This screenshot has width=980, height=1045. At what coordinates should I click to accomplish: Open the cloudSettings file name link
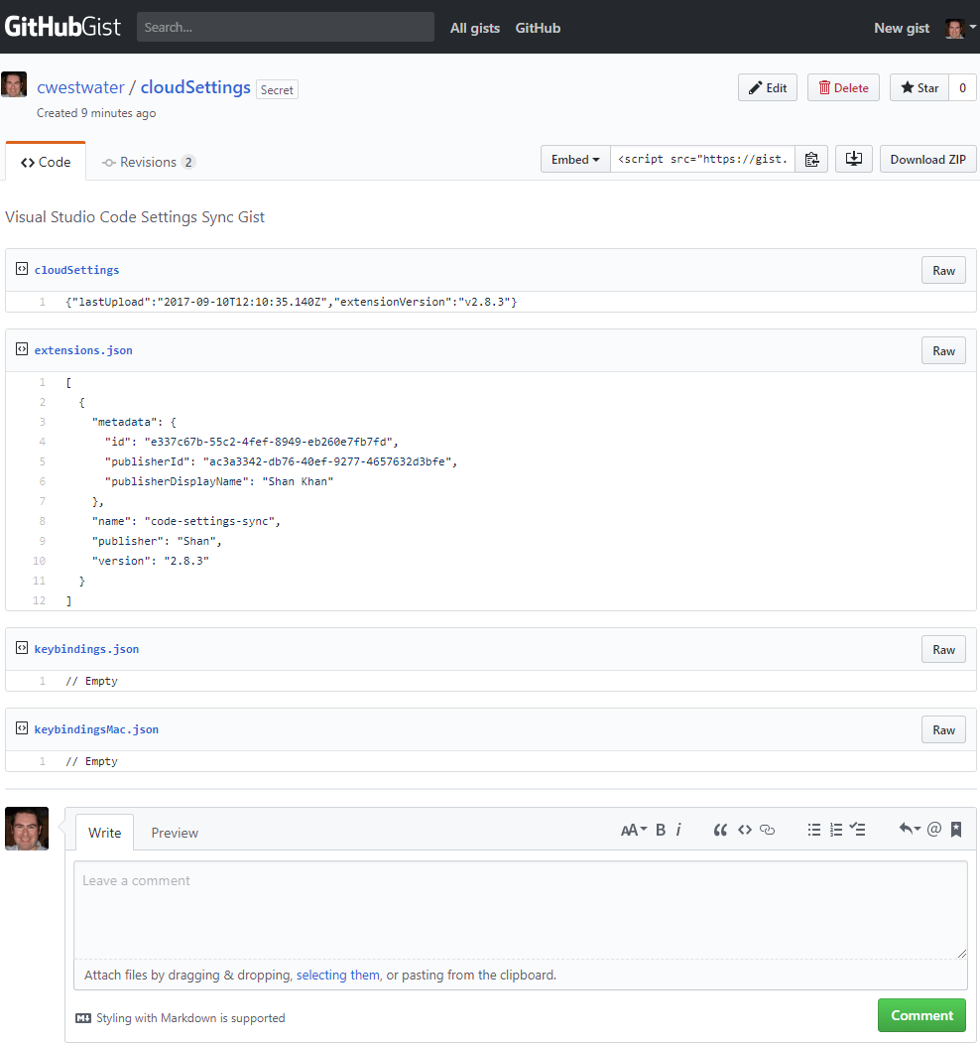[76, 270]
